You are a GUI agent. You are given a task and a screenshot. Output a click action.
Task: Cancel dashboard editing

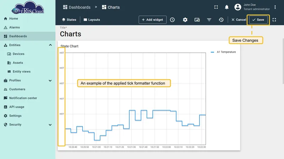(239, 20)
